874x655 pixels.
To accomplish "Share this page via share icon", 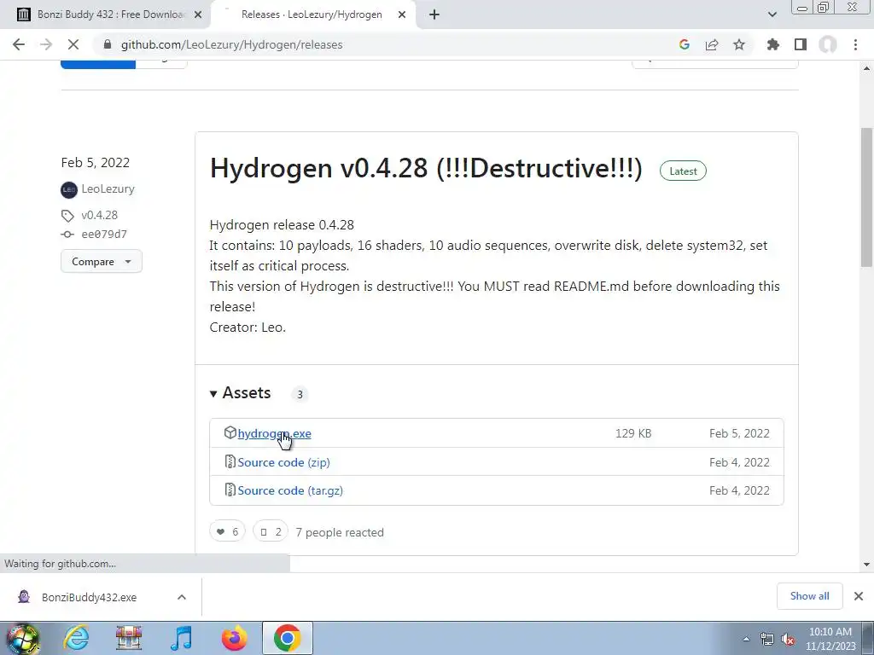I will point(712,44).
